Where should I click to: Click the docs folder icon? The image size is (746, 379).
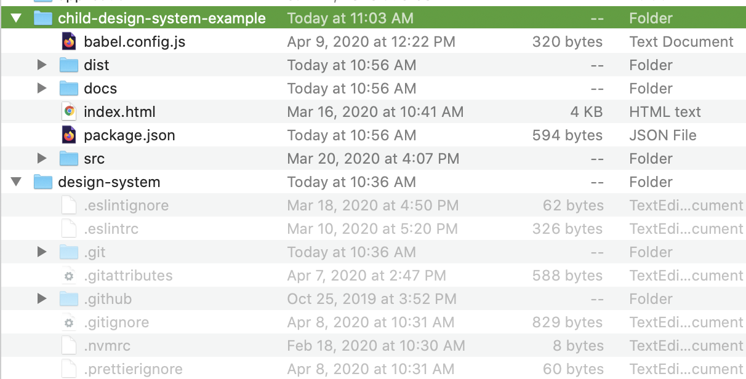click(69, 89)
